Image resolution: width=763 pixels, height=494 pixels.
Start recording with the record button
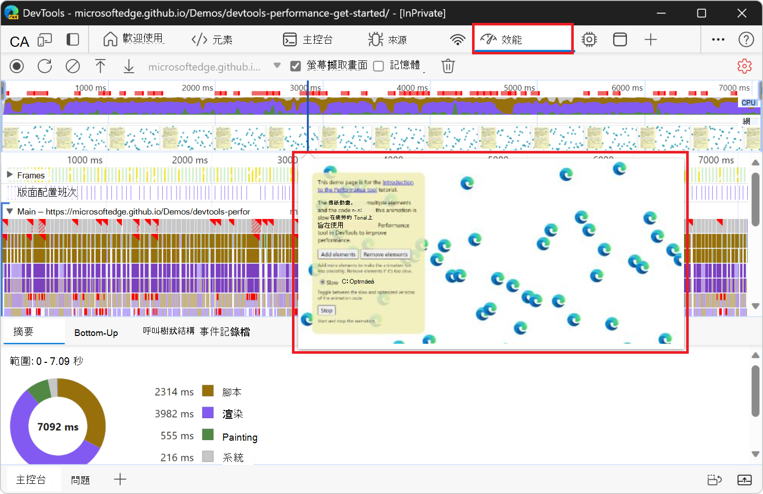click(x=17, y=66)
